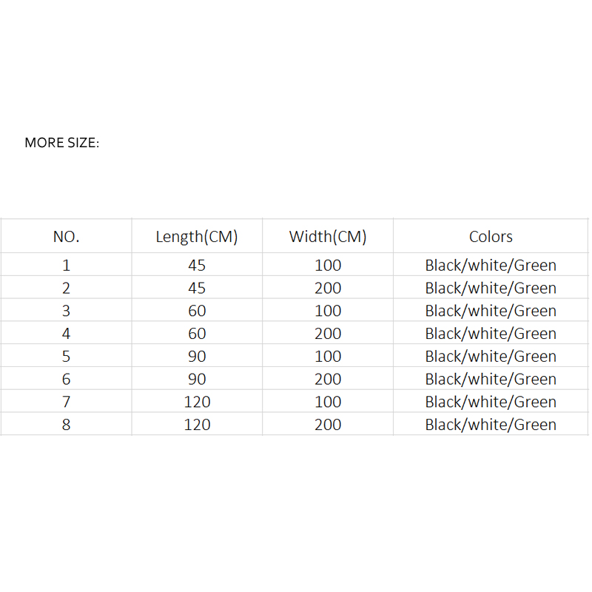Viewport: 592px width, 592px height.
Task: Click the width 100 cell in row 3
Action: pyautogui.click(x=328, y=310)
